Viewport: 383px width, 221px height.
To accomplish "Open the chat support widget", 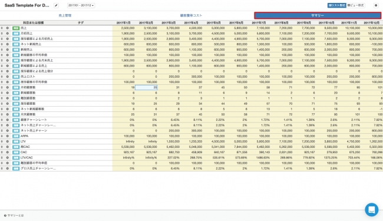I will [372, 210].
